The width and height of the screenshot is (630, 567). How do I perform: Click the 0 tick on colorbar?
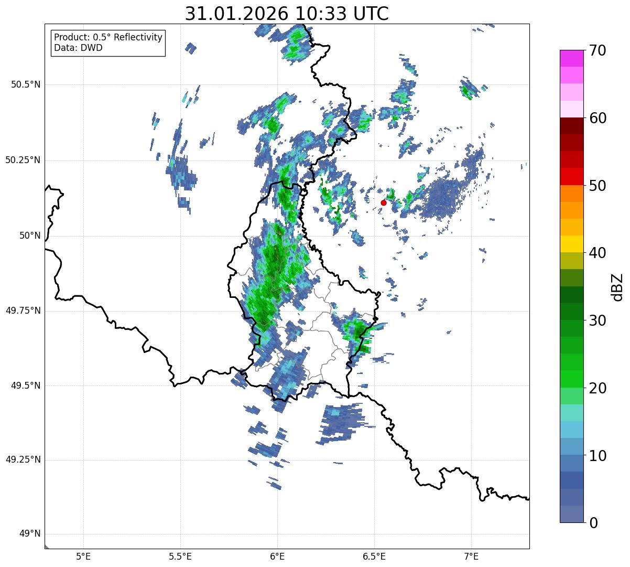[x=593, y=523]
